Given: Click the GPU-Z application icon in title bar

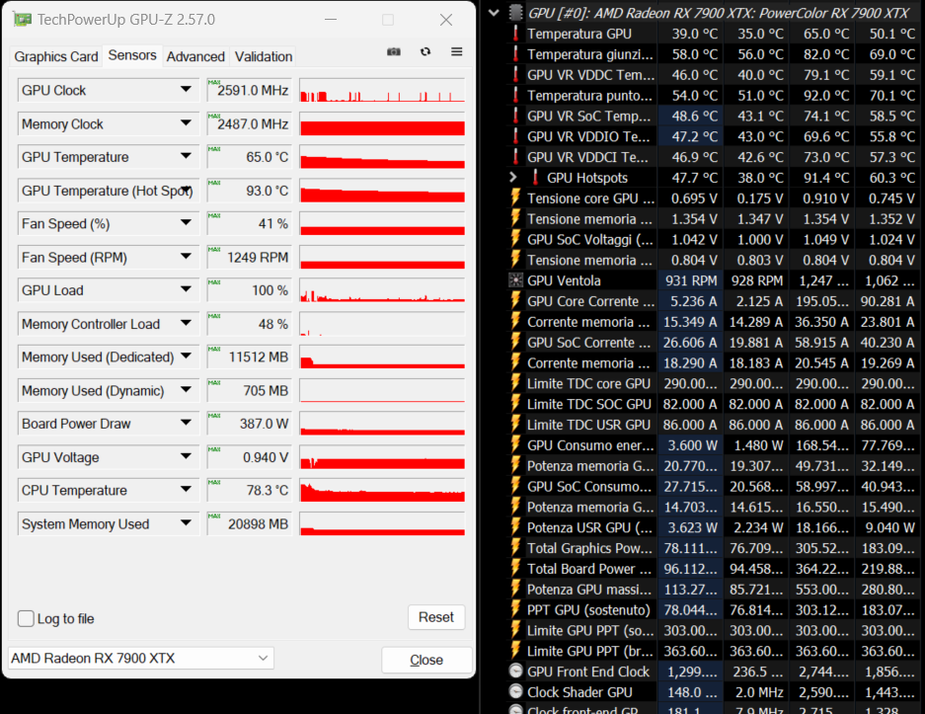Looking at the screenshot, I should point(23,20).
